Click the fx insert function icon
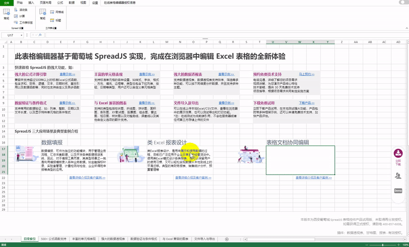The height and width of the screenshot is (247, 409). click(40, 35)
